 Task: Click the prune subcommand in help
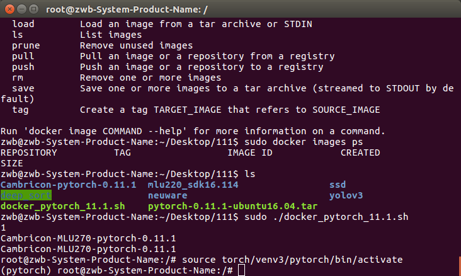26,45
